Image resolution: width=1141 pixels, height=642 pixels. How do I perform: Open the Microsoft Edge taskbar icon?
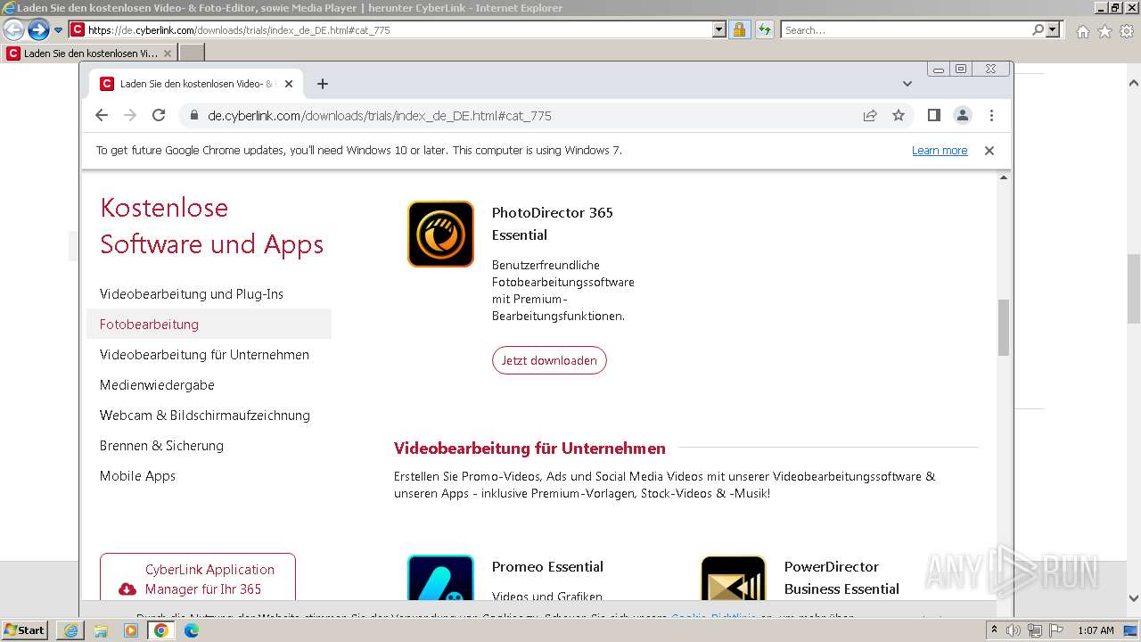click(x=192, y=630)
